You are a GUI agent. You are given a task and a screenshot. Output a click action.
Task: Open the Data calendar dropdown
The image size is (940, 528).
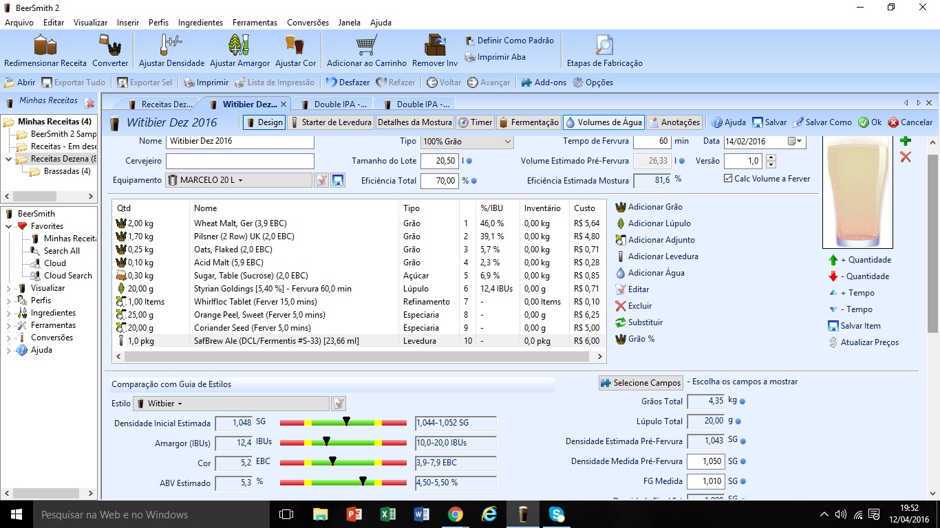click(795, 141)
